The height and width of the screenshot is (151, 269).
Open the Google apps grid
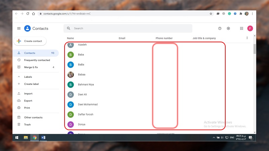[241, 29]
